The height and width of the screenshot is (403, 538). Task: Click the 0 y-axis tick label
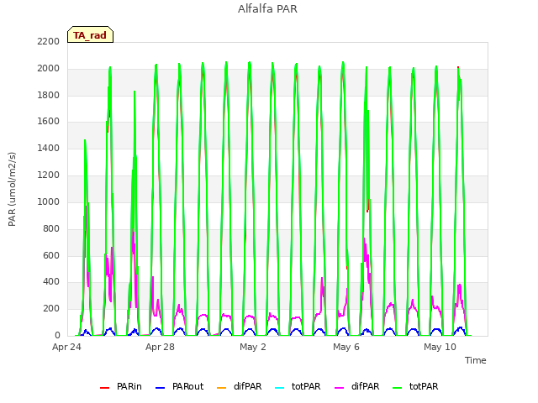point(57,336)
